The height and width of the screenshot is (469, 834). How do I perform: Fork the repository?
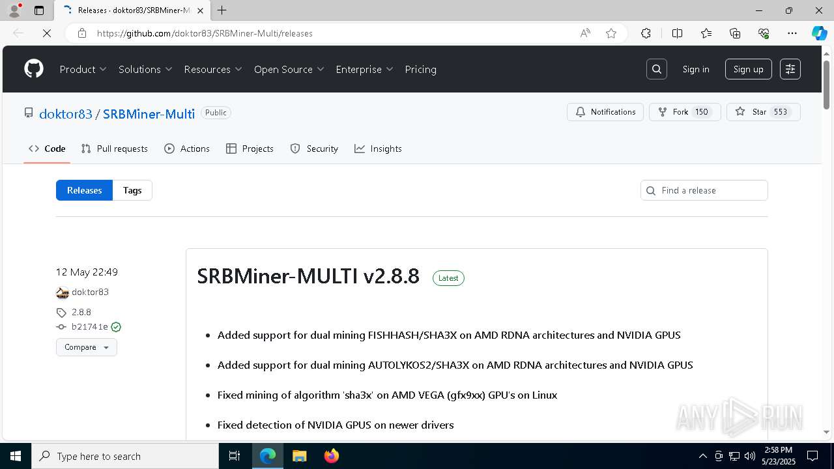[685, 112]
